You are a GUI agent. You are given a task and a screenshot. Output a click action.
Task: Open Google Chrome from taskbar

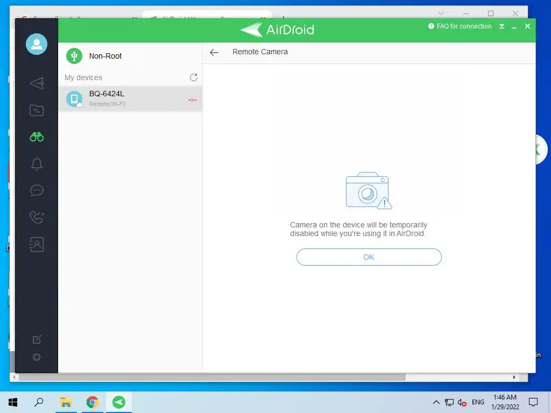tap(92, 402)
